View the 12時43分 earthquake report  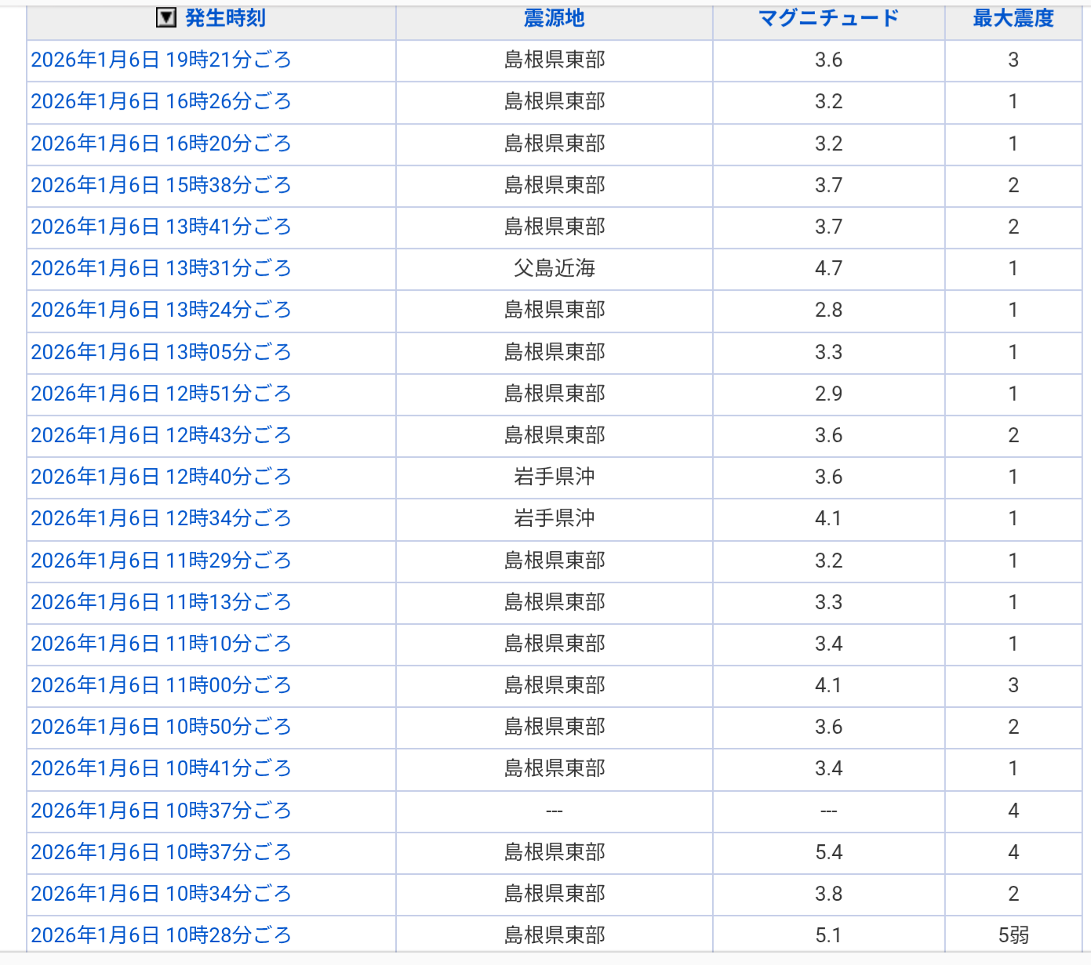[161, 435]
